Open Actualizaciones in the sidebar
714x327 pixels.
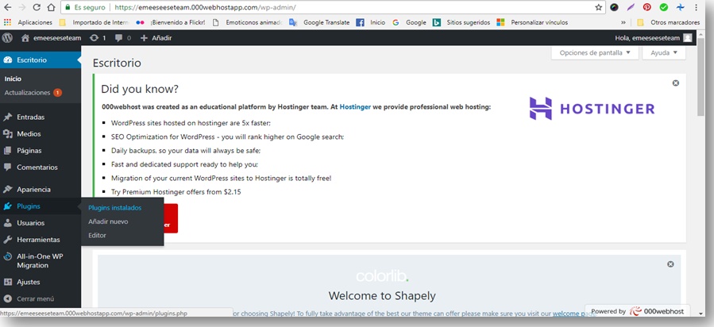(x=33, y=93)
